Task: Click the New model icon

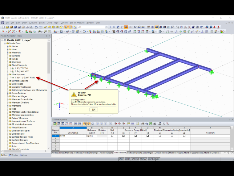Action: [x=3, y=27]
